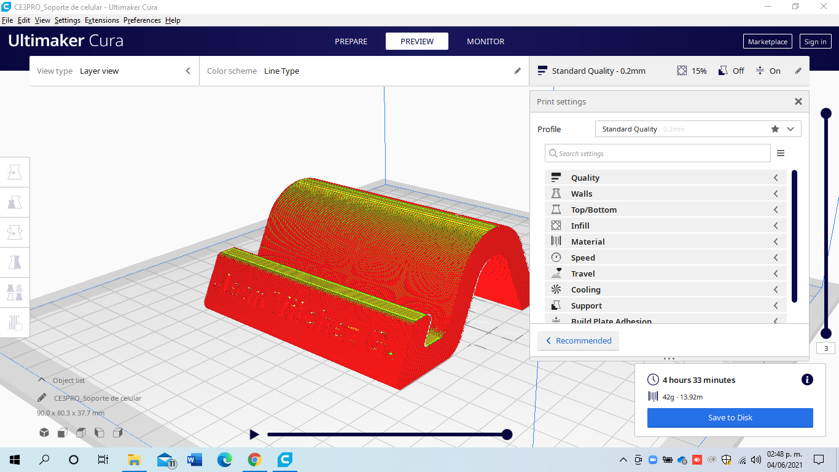This screenshot has height=472, width=839.
Task: Open the Windows notification center
Action: point(819,459)
